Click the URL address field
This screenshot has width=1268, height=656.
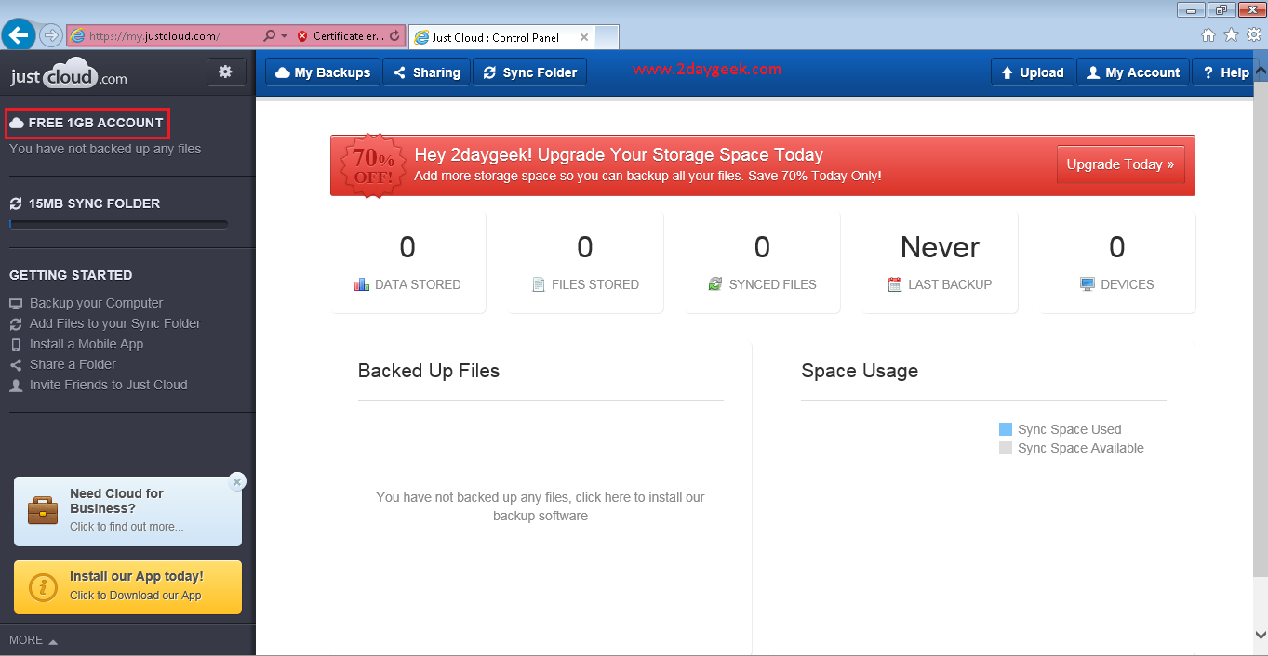click(165, 36)
